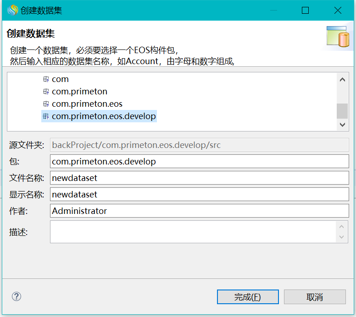The image size is (356, 317).
Task: Select com.primeton.eos package entry
Action: 87,104
